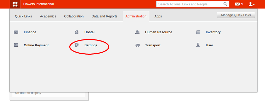Image resolution: width=265 pixels, height=109 pixels.
Task: Click the Flowers International title
Action: (39, 4)
